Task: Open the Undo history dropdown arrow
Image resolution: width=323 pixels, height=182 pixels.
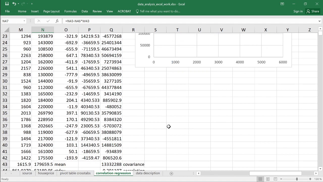Action: coord(18,4)
